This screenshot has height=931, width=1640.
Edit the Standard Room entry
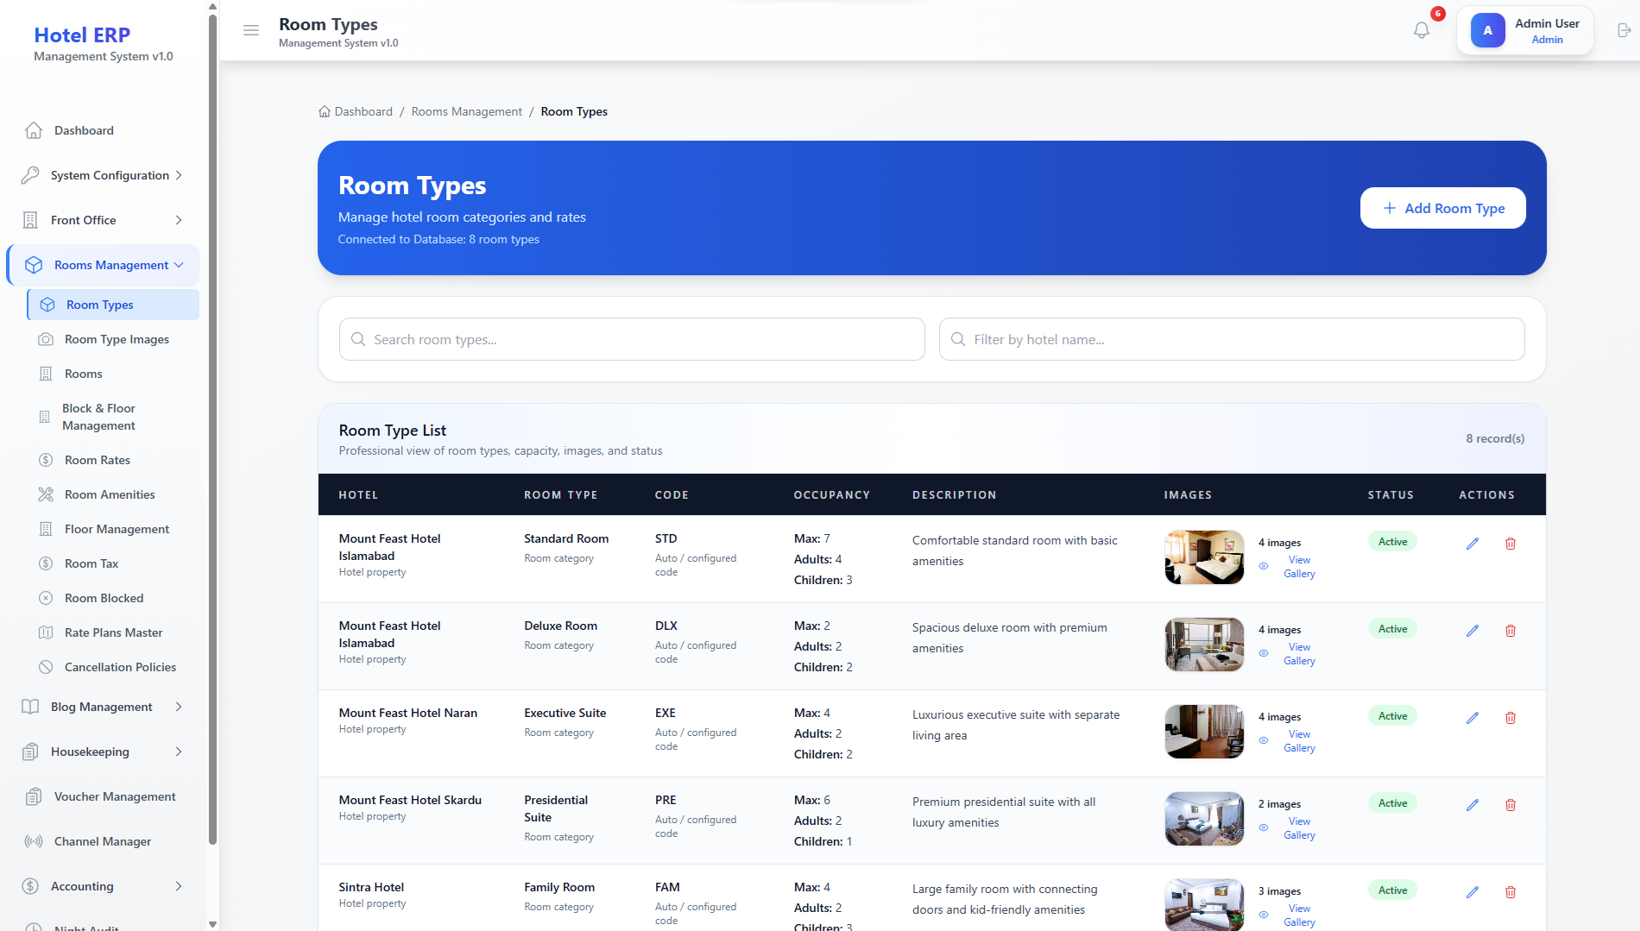(1473, 544)
